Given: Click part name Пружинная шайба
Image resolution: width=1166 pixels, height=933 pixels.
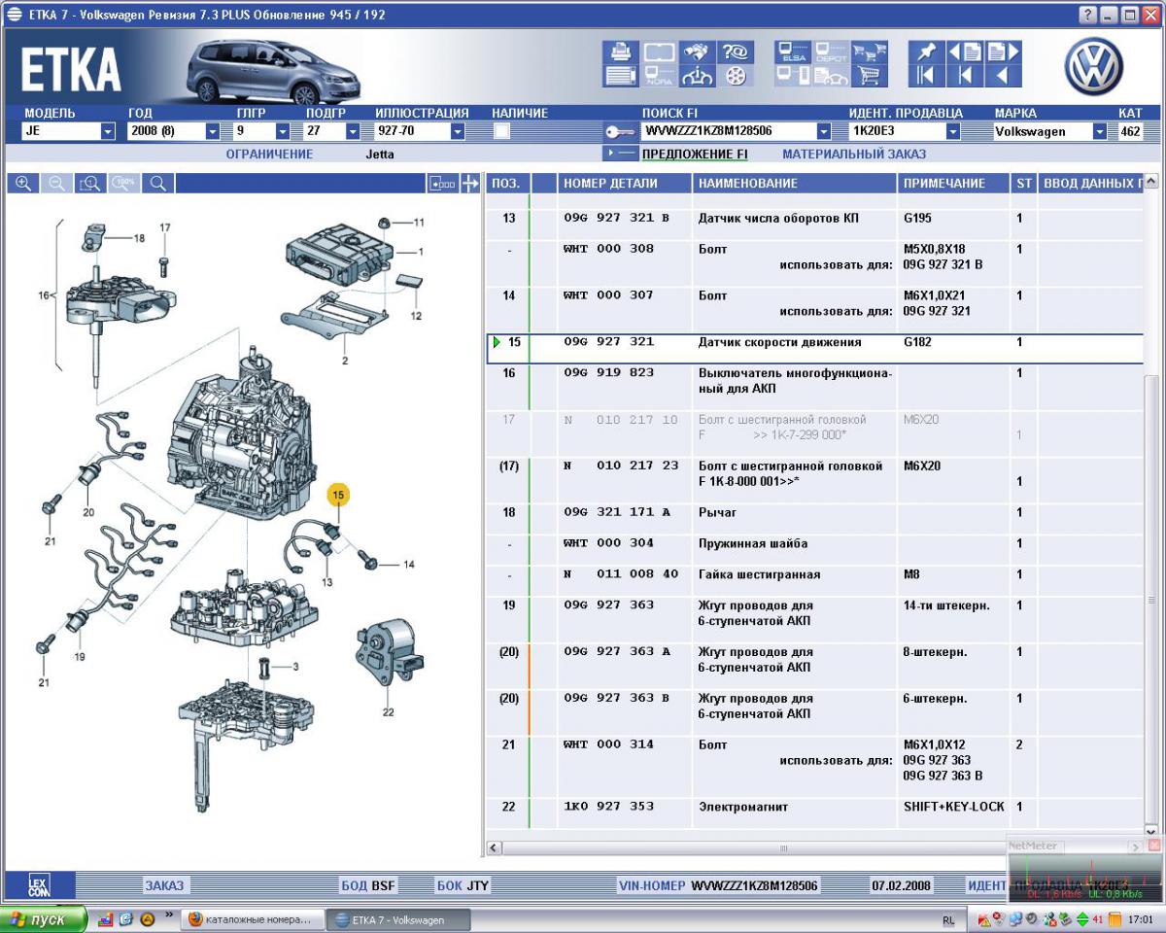Looking at the screenshot, I should (x=753, y=543).
